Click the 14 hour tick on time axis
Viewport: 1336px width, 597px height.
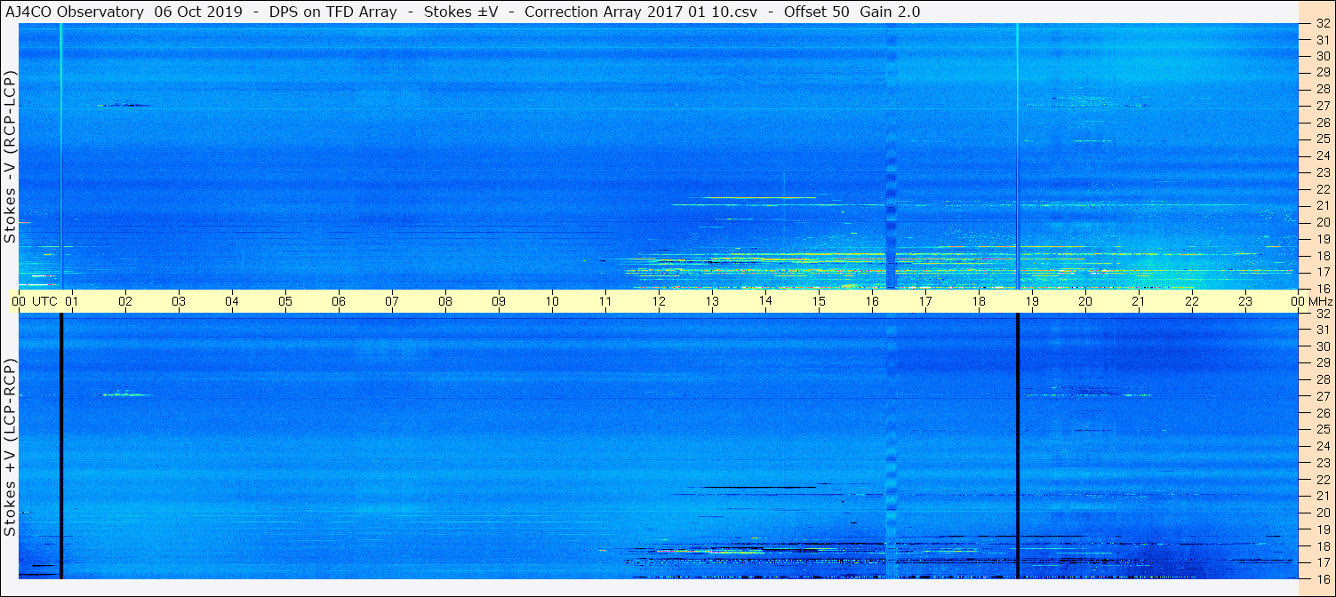pyautogui.click(x=765, y=301)
